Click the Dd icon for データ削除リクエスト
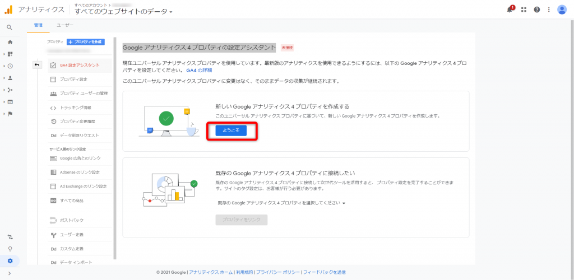Viewport: 574px width, 280px height. point(53,136)
